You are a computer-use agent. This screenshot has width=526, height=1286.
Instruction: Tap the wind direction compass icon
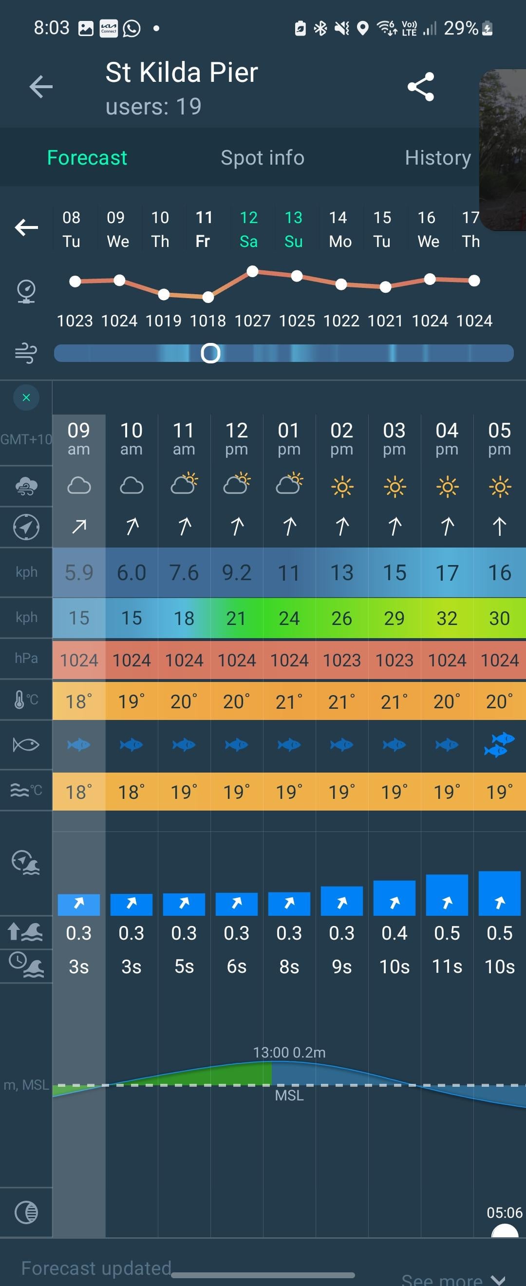tap(26, 527)
